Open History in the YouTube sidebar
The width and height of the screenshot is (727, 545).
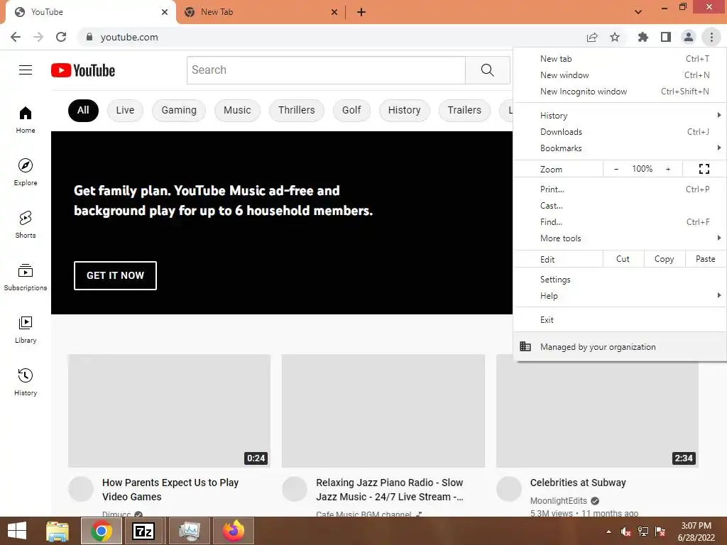click(26, 382)
